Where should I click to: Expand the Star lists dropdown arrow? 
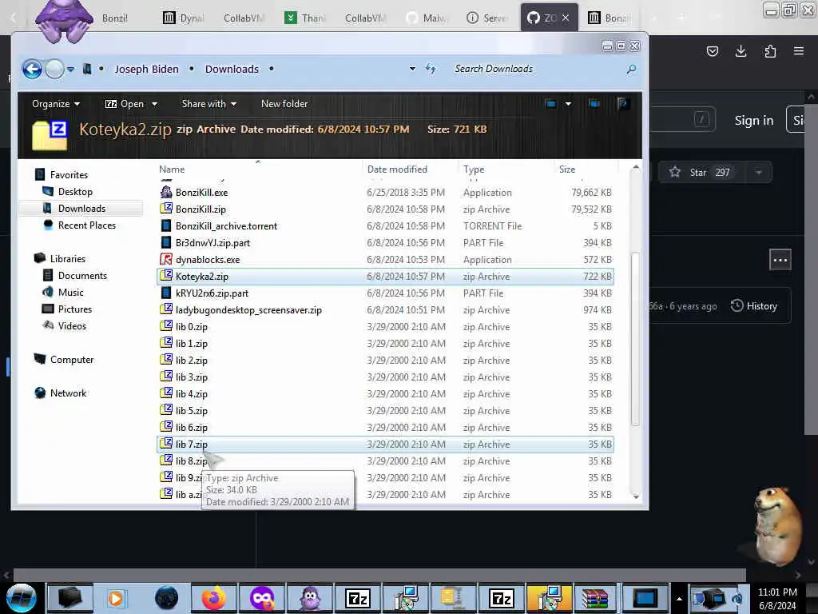tap(759, 173)
